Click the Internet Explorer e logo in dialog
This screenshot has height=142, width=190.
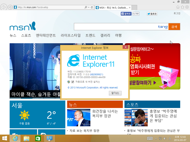[x=73, y=61]
